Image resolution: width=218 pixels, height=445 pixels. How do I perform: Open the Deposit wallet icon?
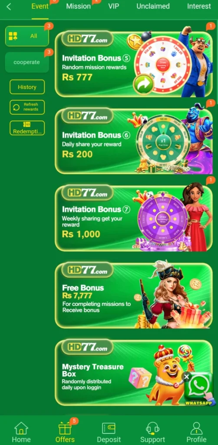109,428
